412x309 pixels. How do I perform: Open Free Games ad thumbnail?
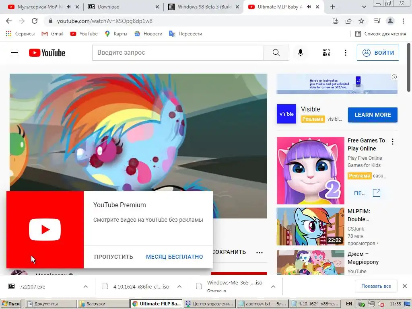(x=310, y=171)
